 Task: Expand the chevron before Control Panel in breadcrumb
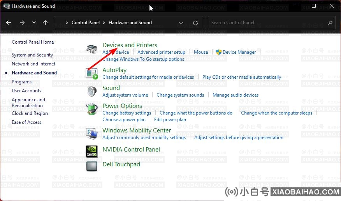coord(67,23)
